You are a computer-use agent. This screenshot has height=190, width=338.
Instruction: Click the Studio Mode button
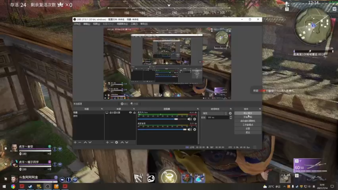(x=248, y=125)
